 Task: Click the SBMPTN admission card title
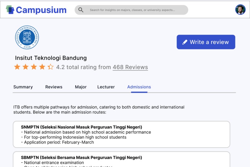(x=82, y=158)
